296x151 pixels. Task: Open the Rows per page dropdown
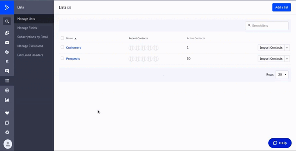(282, 75)
